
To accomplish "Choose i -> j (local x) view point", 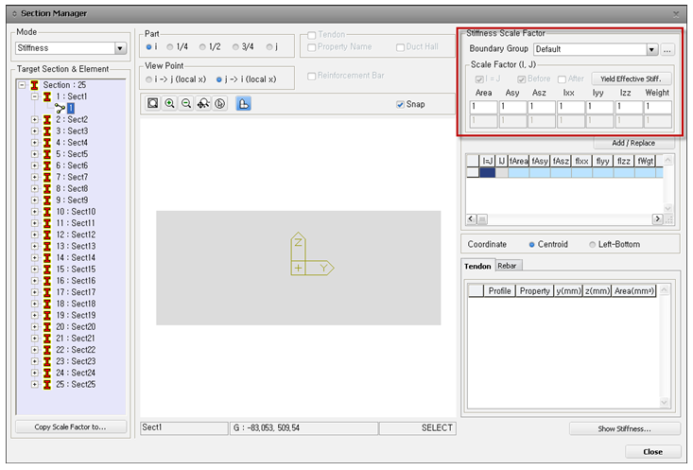I will click(149, 79).
